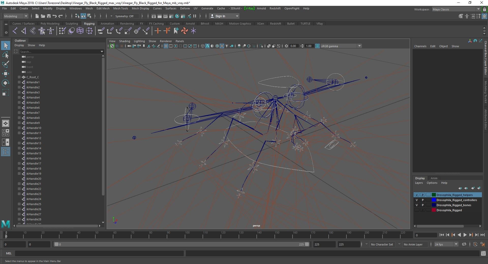Switch to the Animation shelf tab

(107, 24)
